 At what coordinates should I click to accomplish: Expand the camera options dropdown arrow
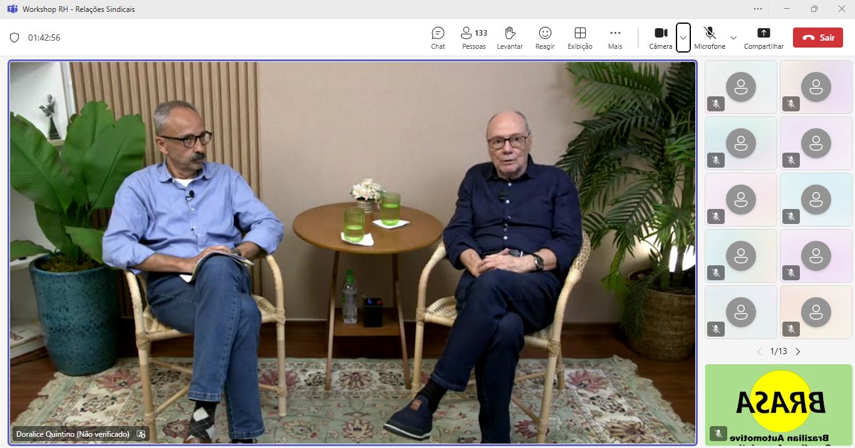[683, 38]
